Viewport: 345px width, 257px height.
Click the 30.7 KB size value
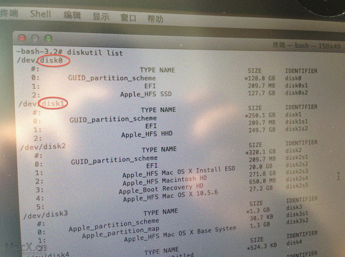pyautogui.click(x=261, y=217)
